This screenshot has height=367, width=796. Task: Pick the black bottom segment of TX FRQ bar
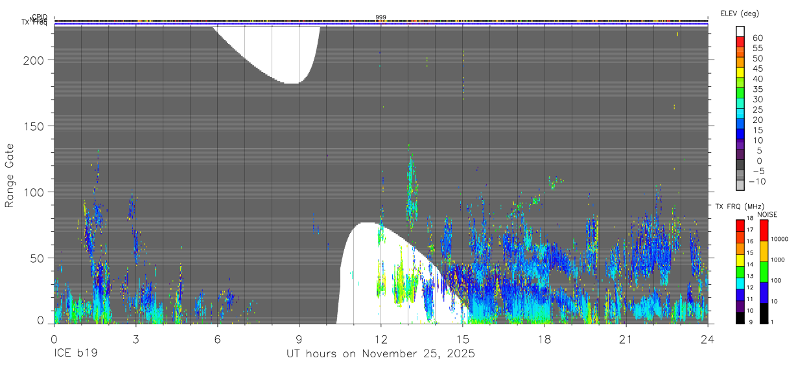pos(740,318)
